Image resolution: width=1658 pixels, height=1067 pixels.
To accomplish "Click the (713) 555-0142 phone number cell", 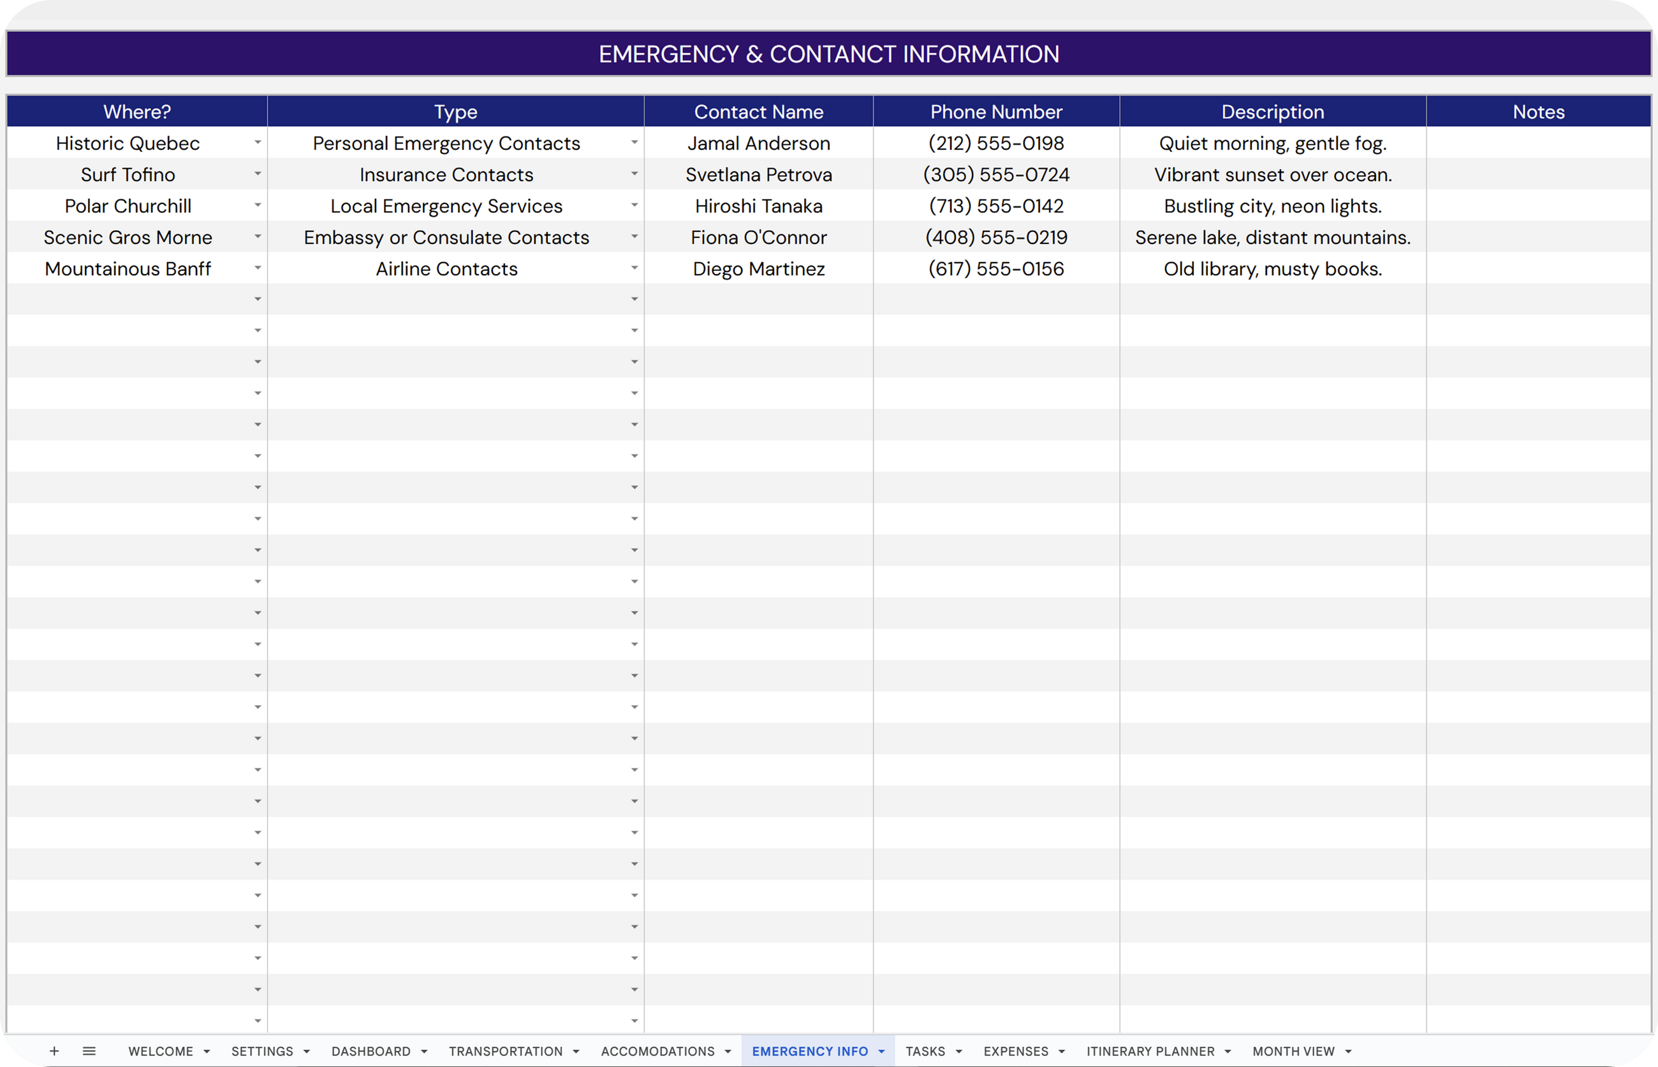I will (996, 206).
